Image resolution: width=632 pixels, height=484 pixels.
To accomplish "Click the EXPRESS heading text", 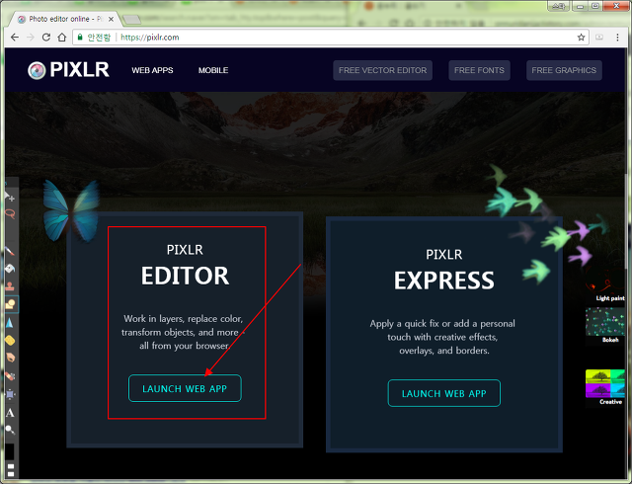I will coord(443,281).
